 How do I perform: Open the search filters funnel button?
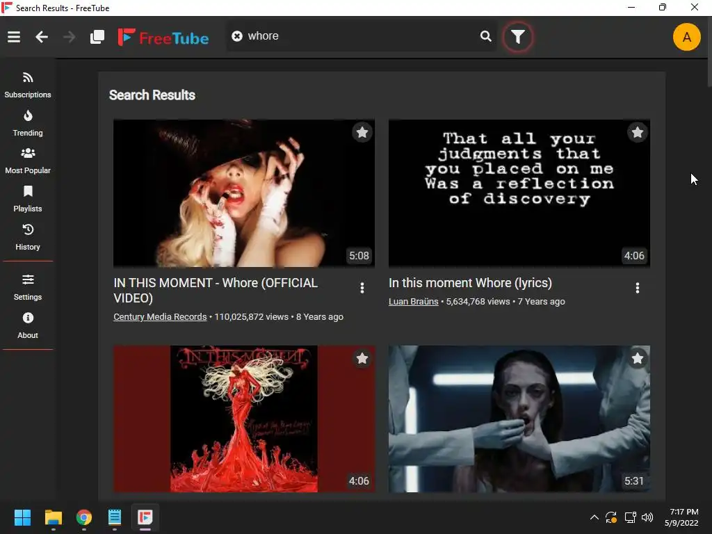[x=517, y=37]
